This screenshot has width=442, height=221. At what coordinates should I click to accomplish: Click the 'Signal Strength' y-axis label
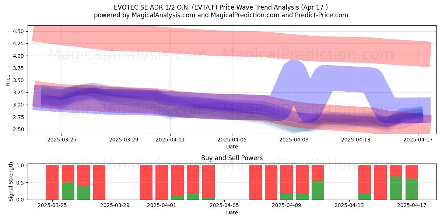(11, 182)
